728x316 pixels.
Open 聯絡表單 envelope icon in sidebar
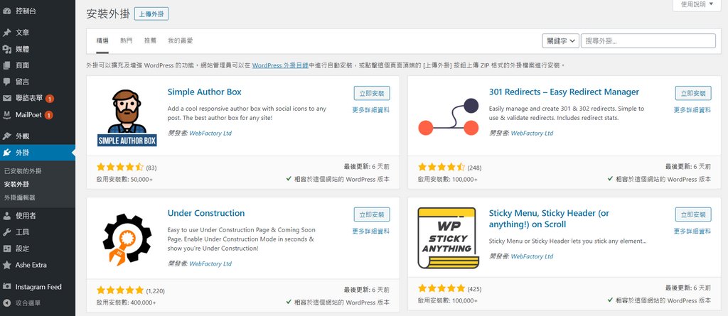tap(7, 98)
